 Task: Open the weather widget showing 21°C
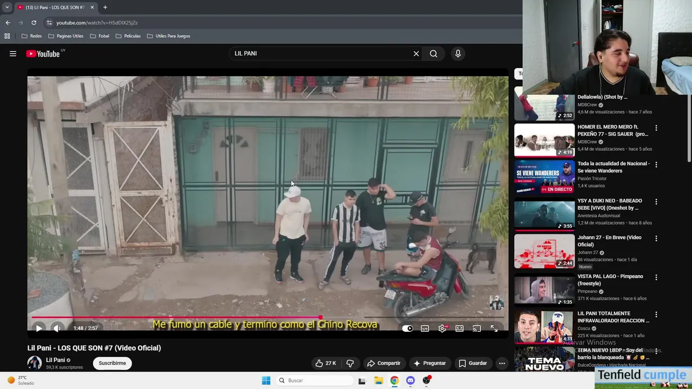coord(21,380)
